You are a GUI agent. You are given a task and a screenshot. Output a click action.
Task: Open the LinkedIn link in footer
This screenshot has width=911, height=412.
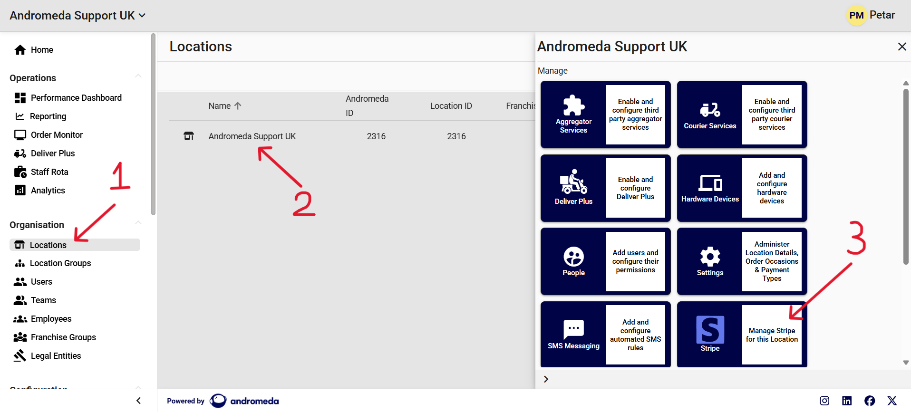(x=847, y=401)
